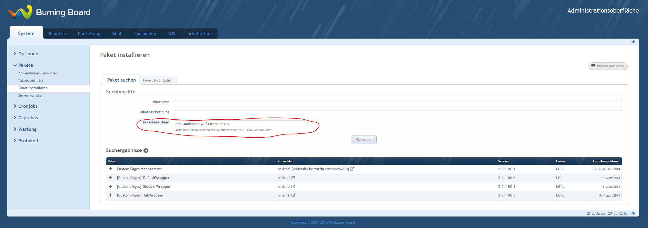The image size is (648, 228).
Task: Expand the Cronjobs sidebar section
Action: pyautogui.click(x=28, y=106)
